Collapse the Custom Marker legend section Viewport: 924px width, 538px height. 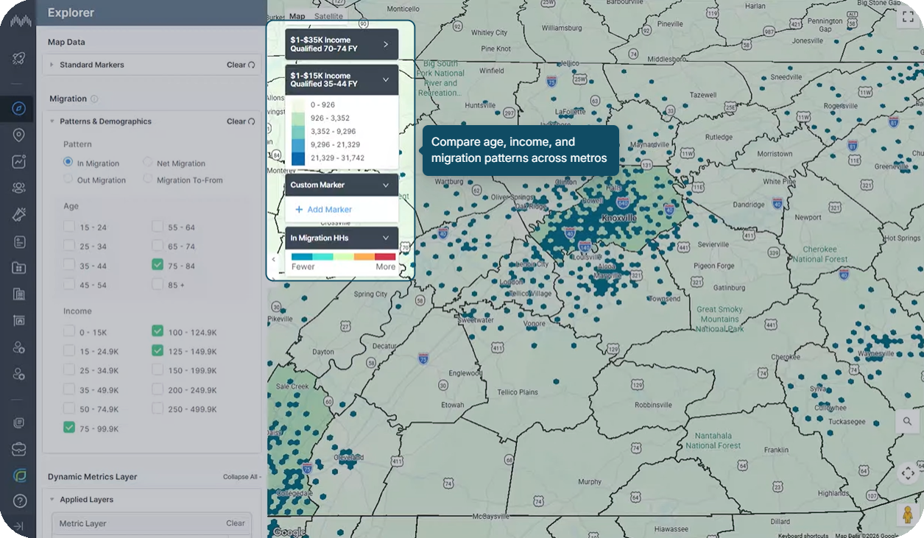point(386,185)
